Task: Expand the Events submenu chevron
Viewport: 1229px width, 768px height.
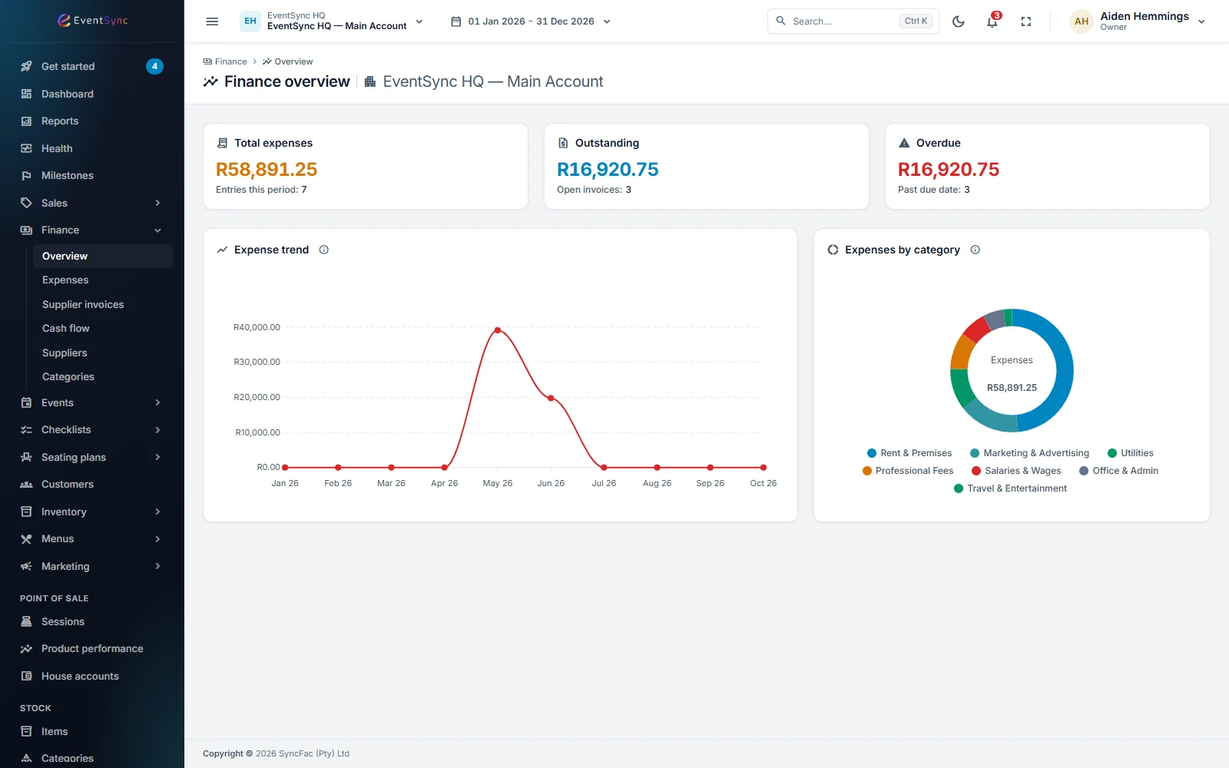Action: tap(157, 402)
